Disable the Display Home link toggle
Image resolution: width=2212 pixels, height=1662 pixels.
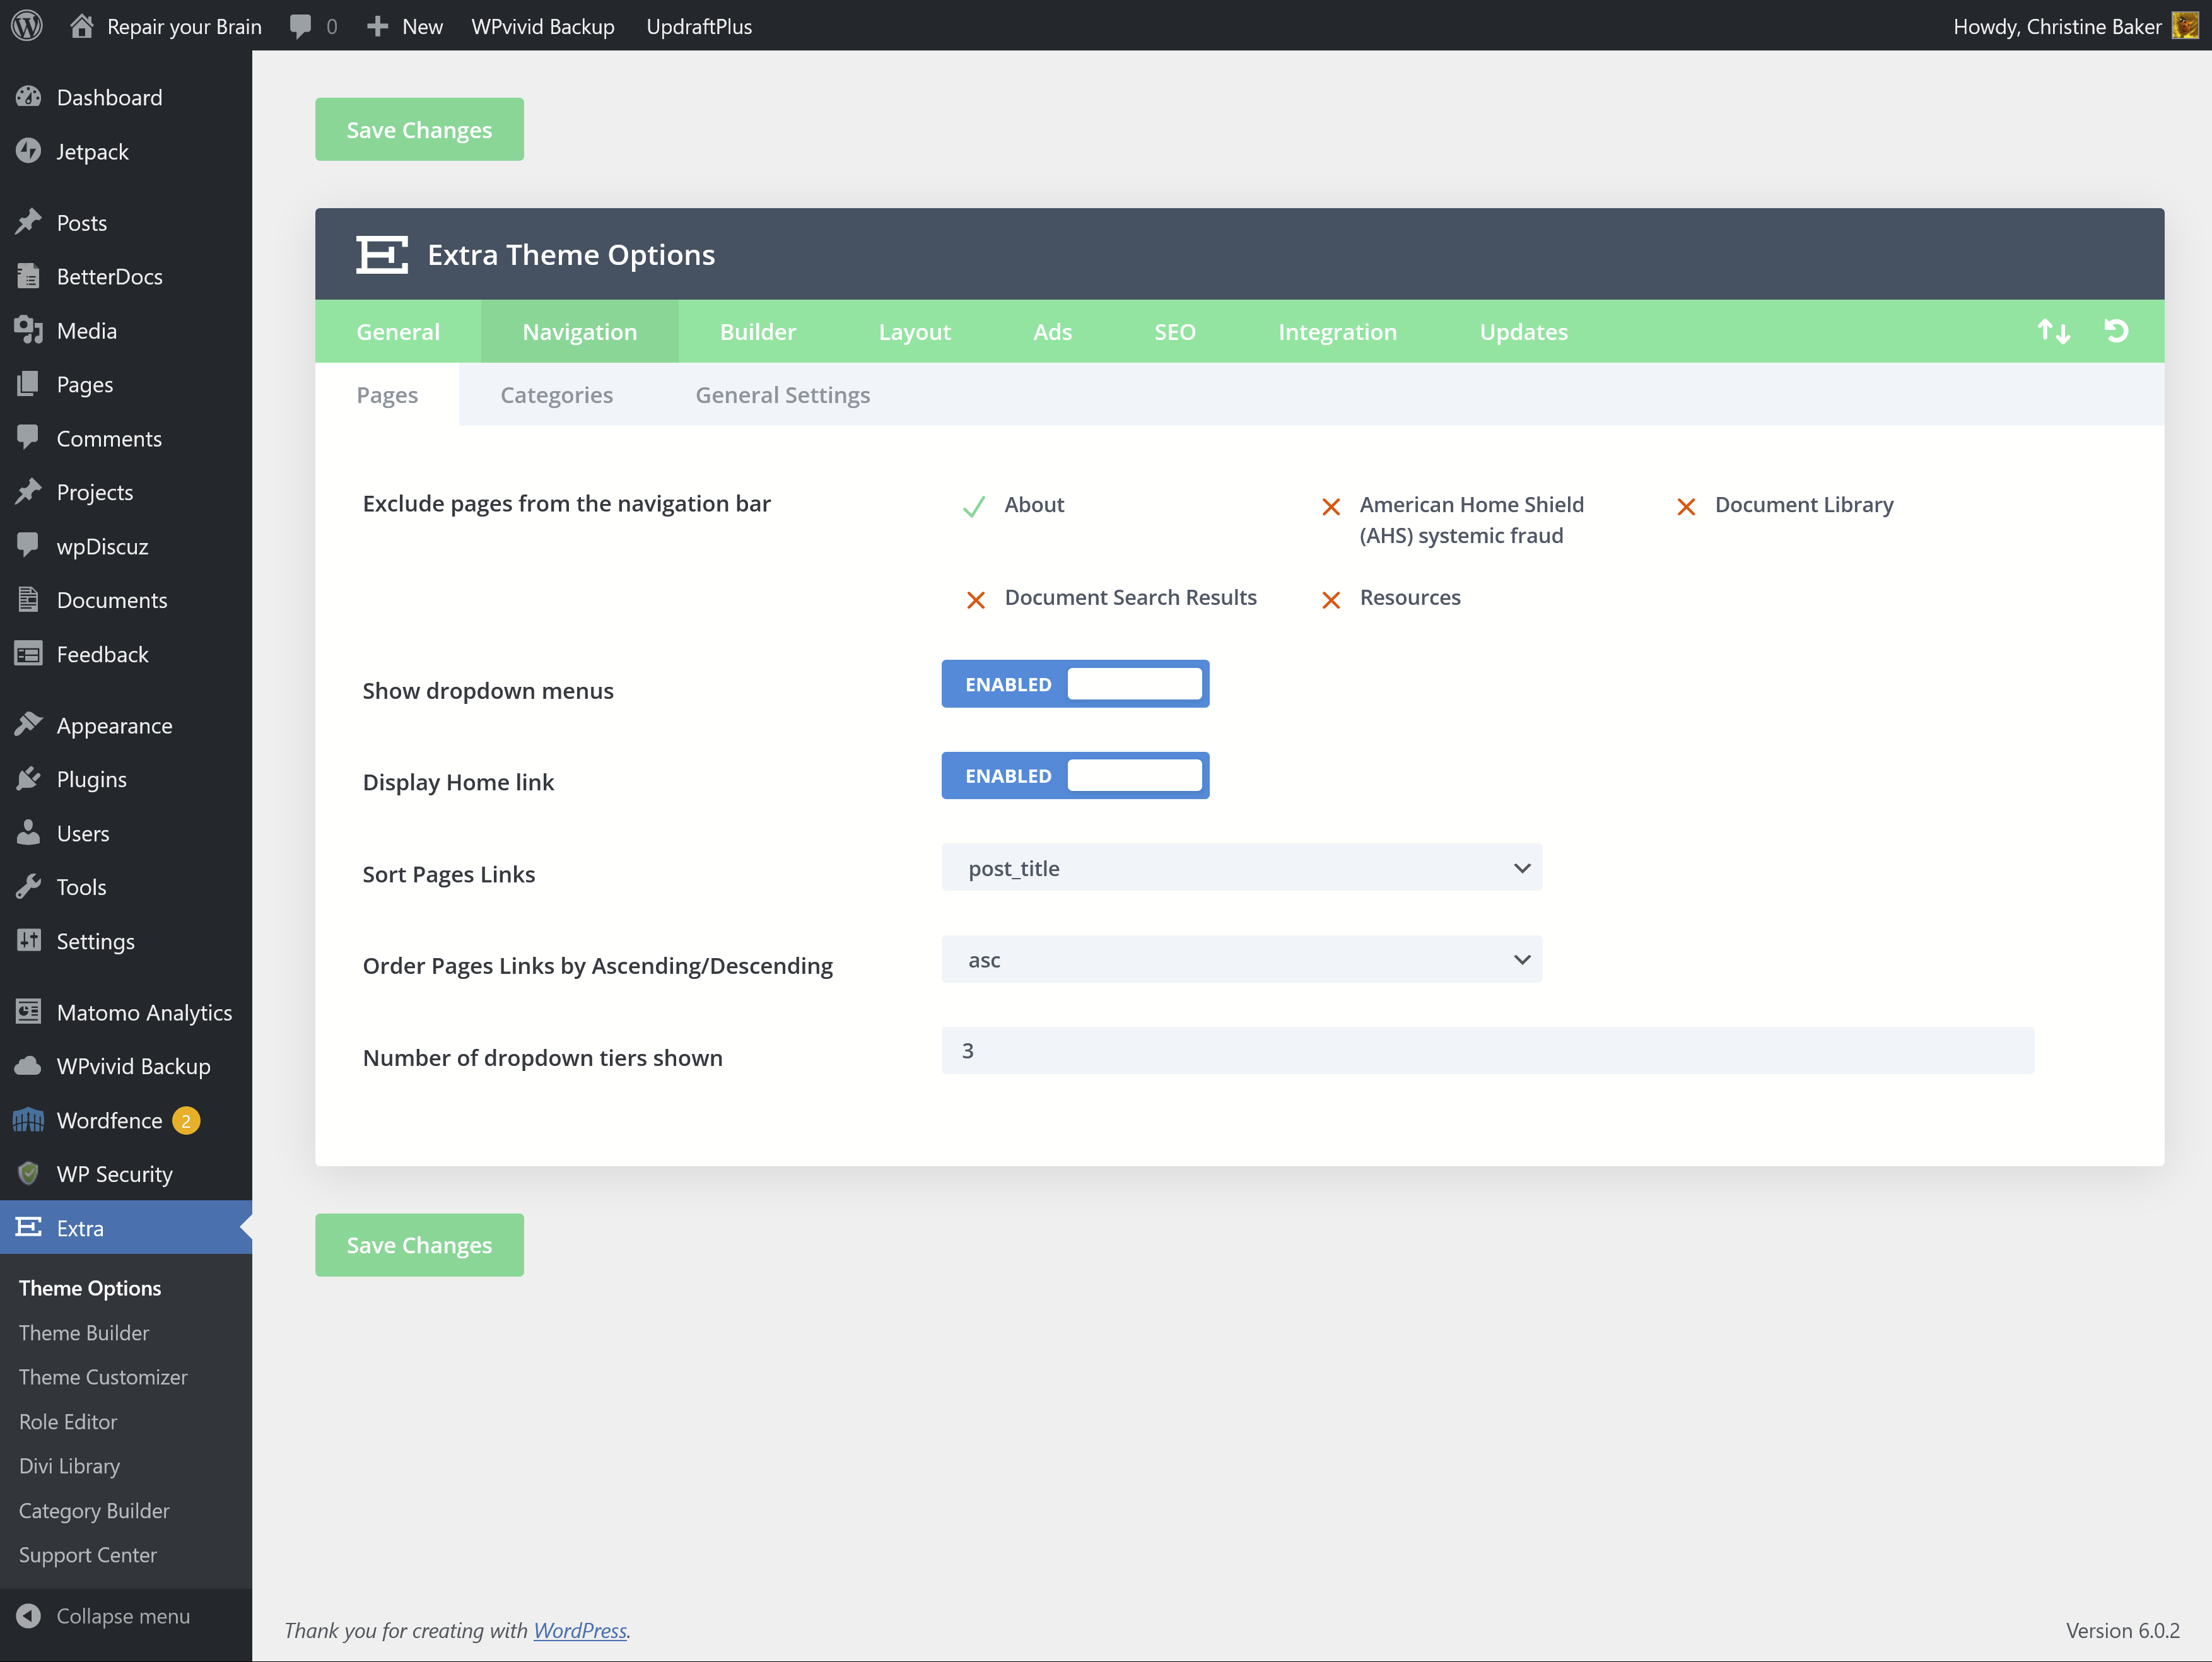pyautogui.click(x=1074, y=776)
